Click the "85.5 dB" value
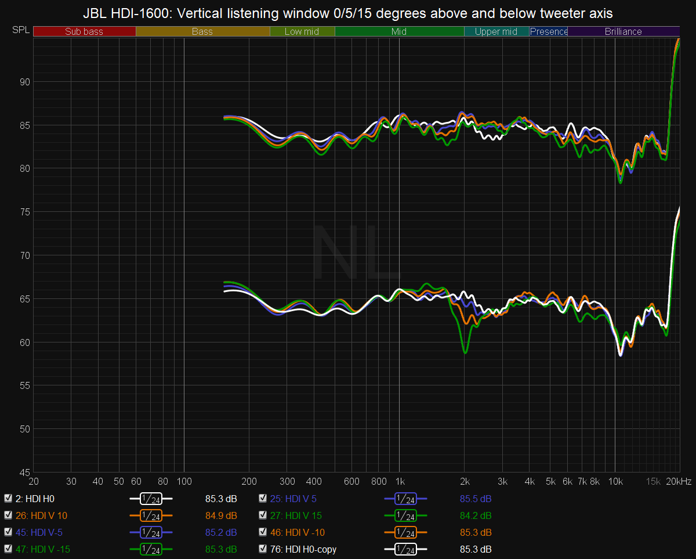The width and height of the screenshot is (696, 559). tap(476, 499)
